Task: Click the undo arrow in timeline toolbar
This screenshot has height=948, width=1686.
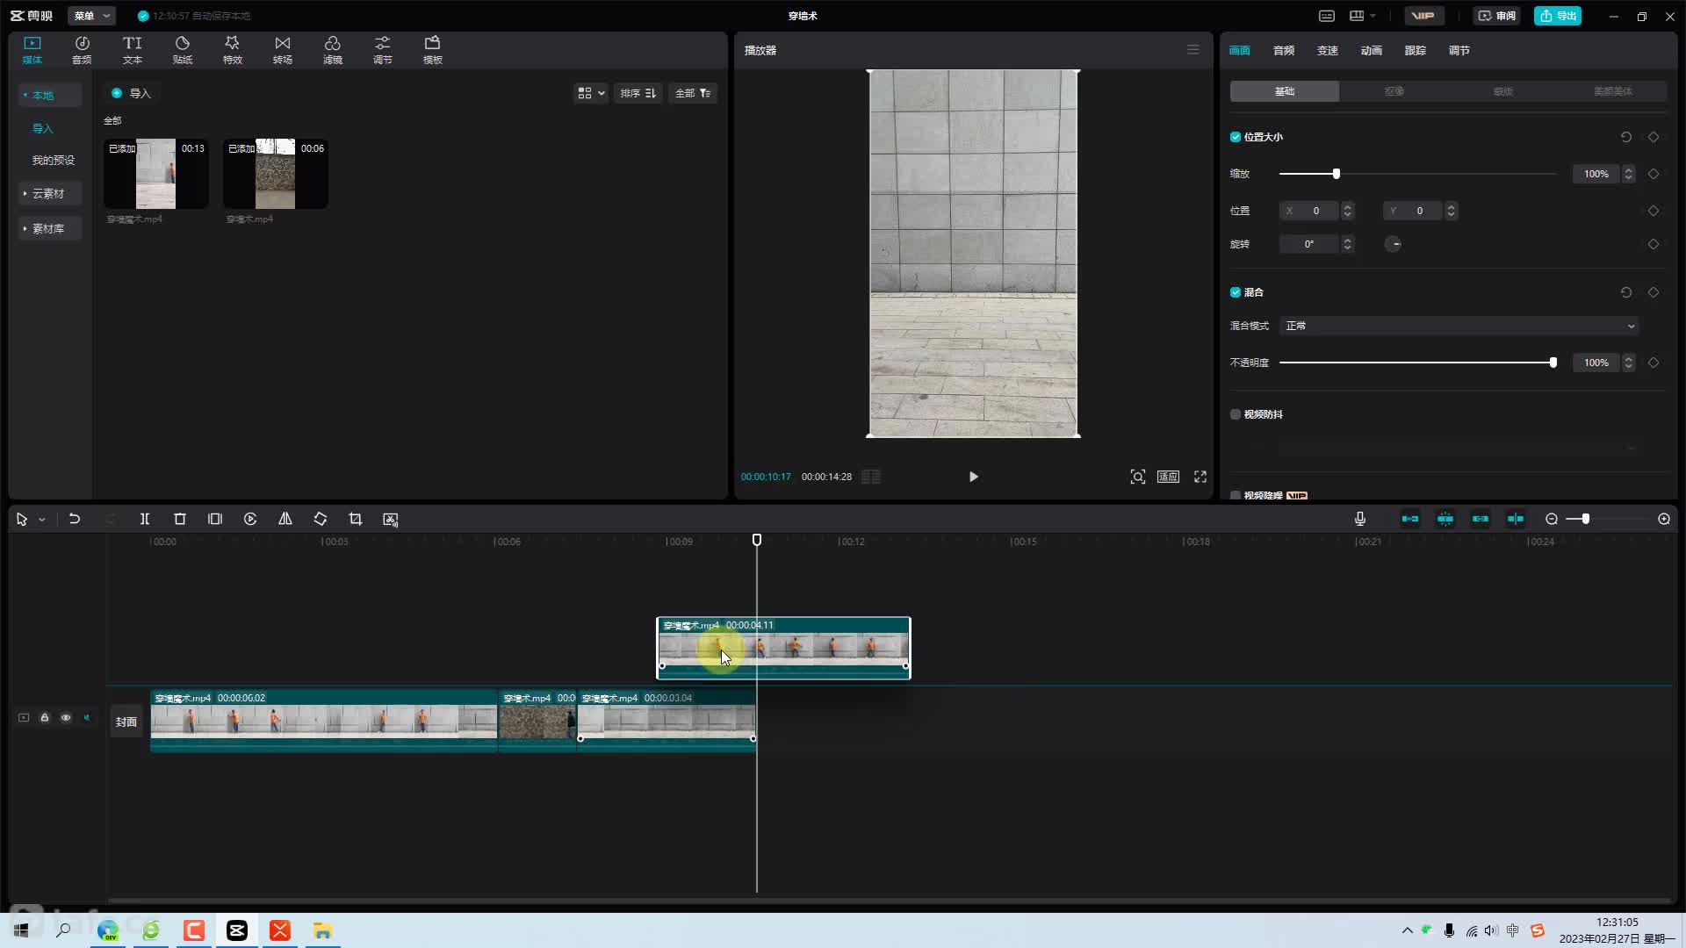Action: click(x=75, y=519)
